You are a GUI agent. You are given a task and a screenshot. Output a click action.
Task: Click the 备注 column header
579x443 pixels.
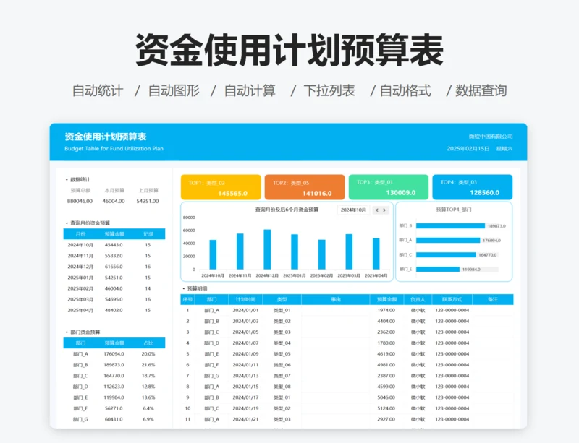pyautogui.click(x=493, y=299)
